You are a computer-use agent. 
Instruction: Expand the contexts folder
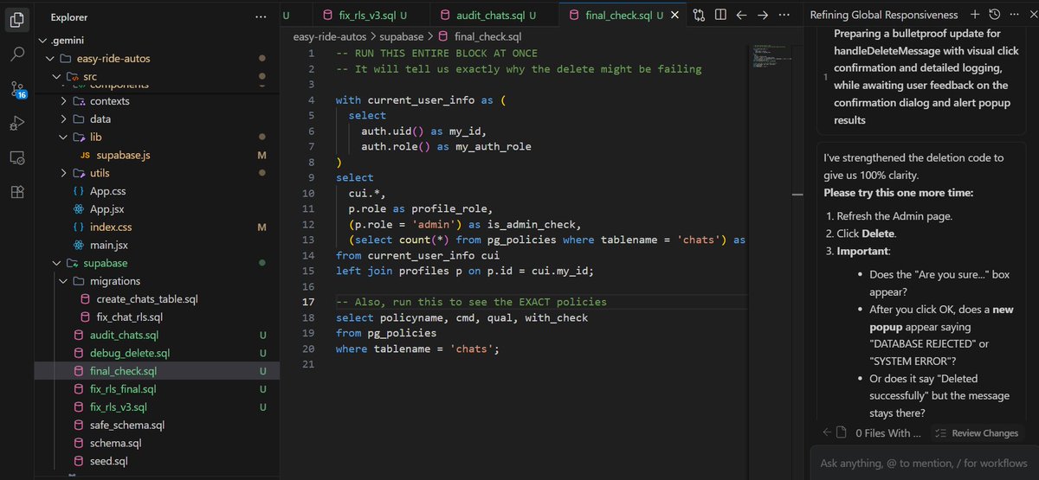coord(63,101)
